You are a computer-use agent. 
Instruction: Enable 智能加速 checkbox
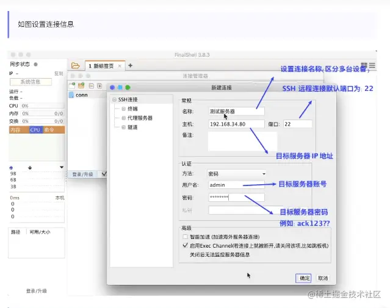[185, 237]
